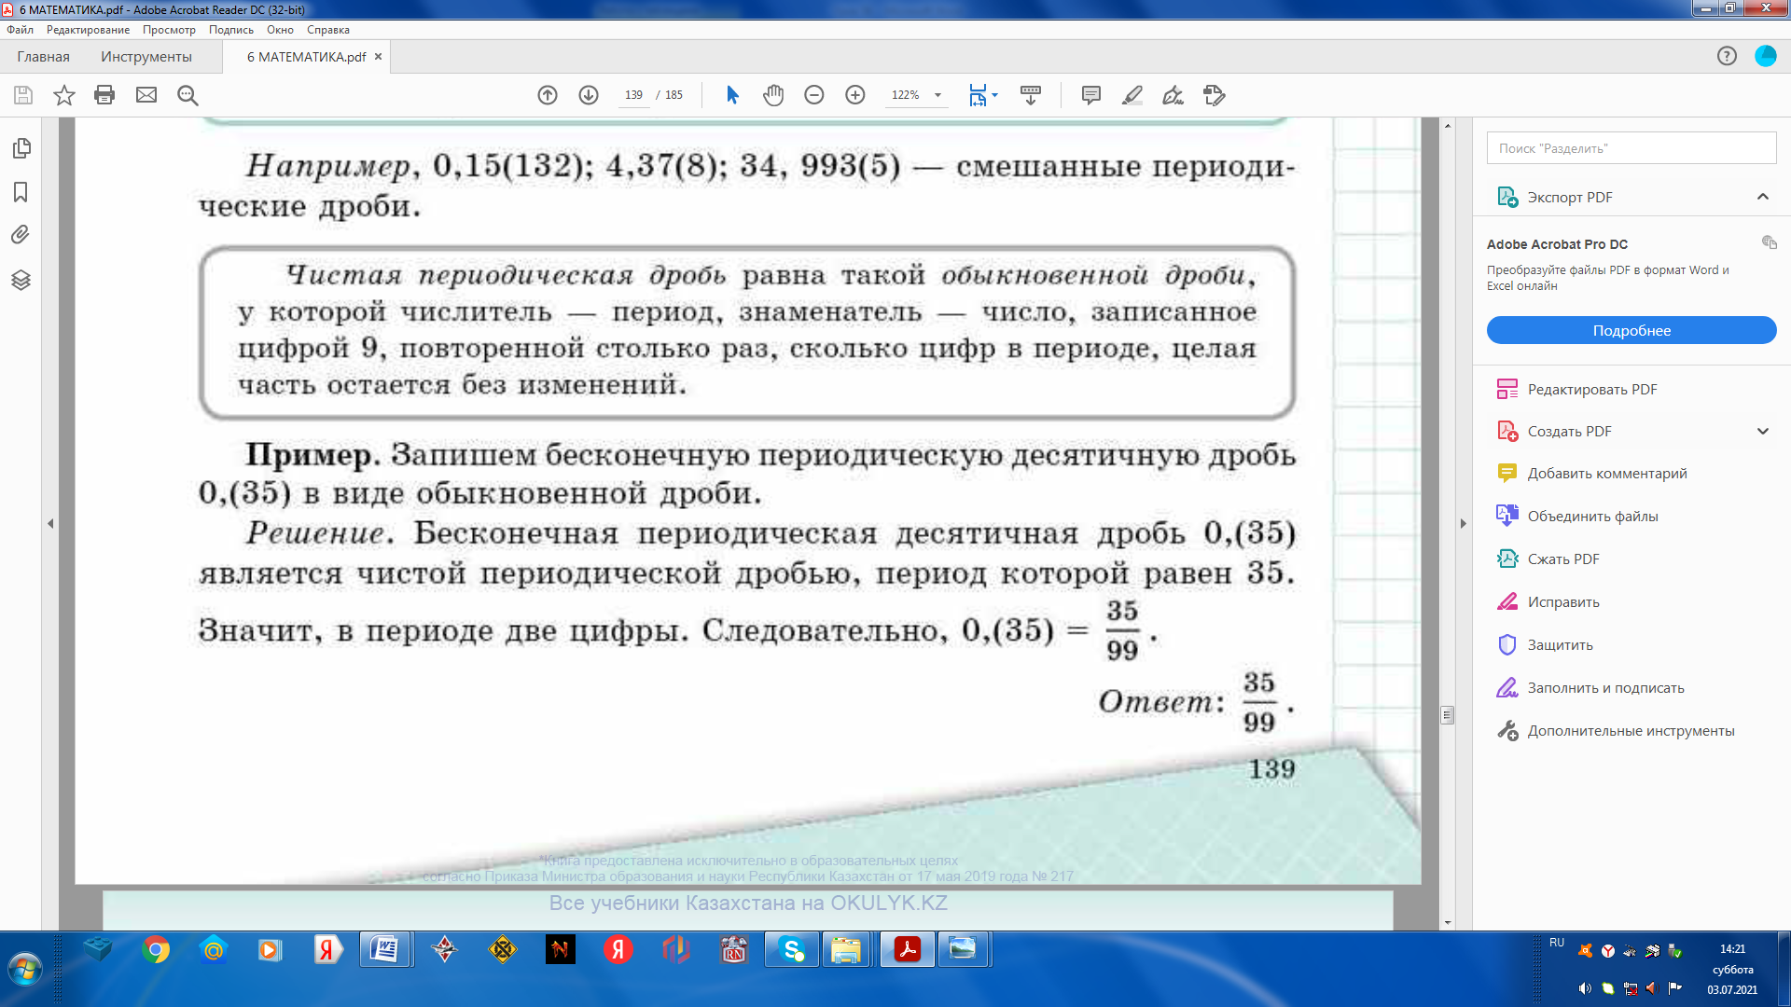Click the scroll down arrow of document
This screenshot has height=1007, width=1791.
(1447, 923)
